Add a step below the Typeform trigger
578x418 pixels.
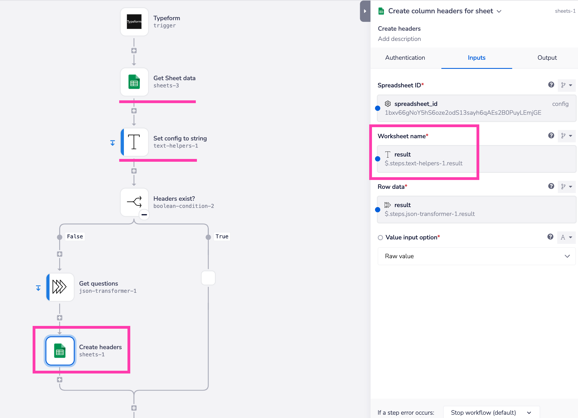pyautogui.click(x=134, y=50)
